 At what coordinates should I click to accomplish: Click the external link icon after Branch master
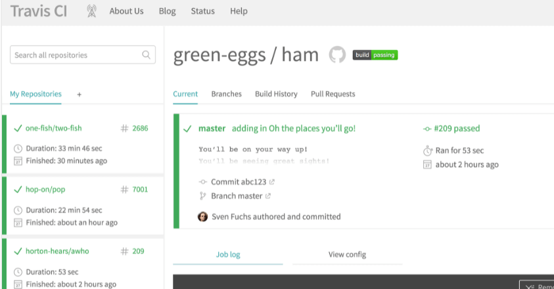[268, 196]
